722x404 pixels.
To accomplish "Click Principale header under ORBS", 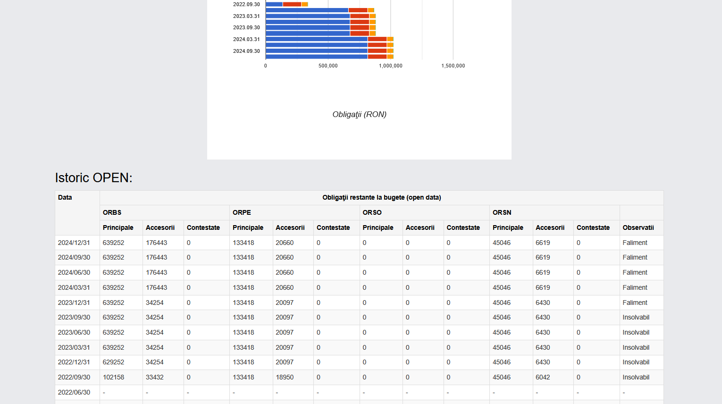I will click(118, 227).
